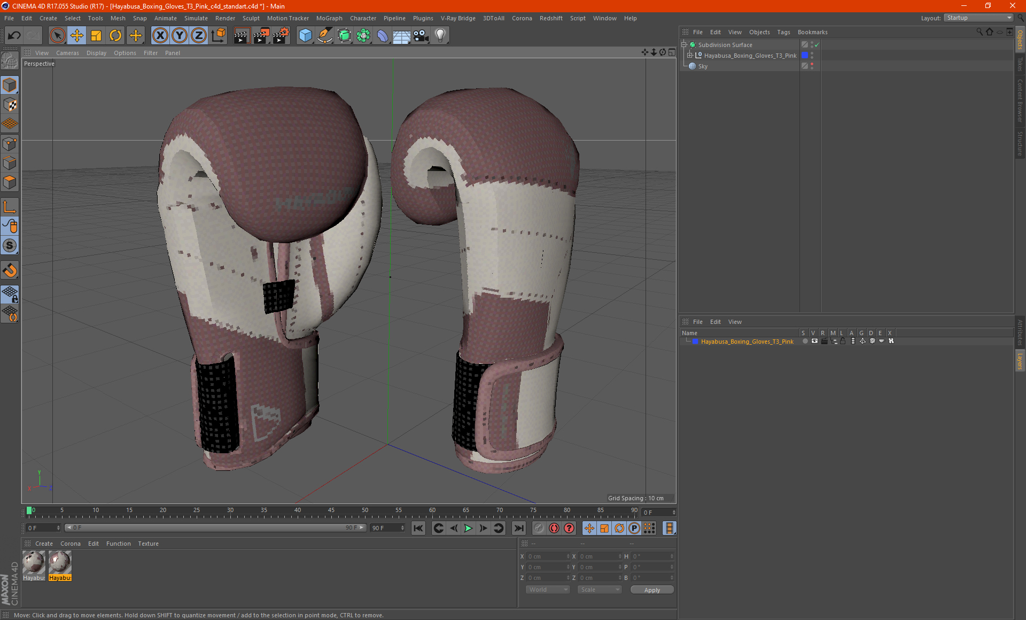Enable Polygons mode
This screenshot has width=1026, height=620.
10,182
